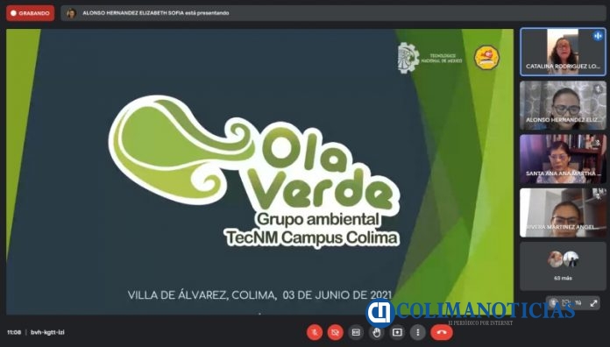This screenshot has height=347, width=610.
Task: Click the meeting code bvh-kgtt-izi
Action: 47,332
